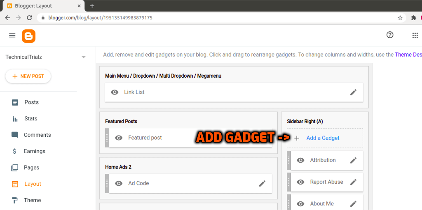Select the Blogger: Layout browser tab
The width and height of the screenshot is (422, 210).
(x=43, y=6)
